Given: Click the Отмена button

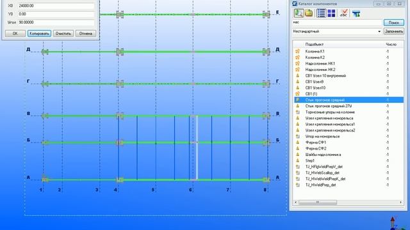Looking at the screenshot, I should point(86,34).
